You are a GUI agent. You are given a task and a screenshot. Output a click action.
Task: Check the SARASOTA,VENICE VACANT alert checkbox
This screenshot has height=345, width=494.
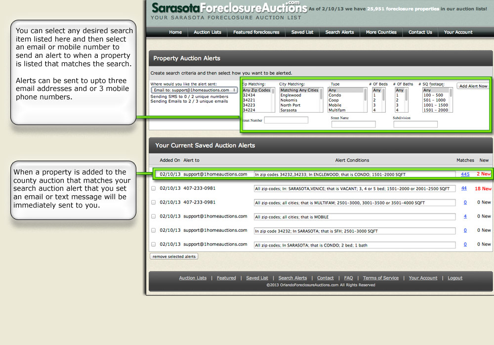(154, 189)
